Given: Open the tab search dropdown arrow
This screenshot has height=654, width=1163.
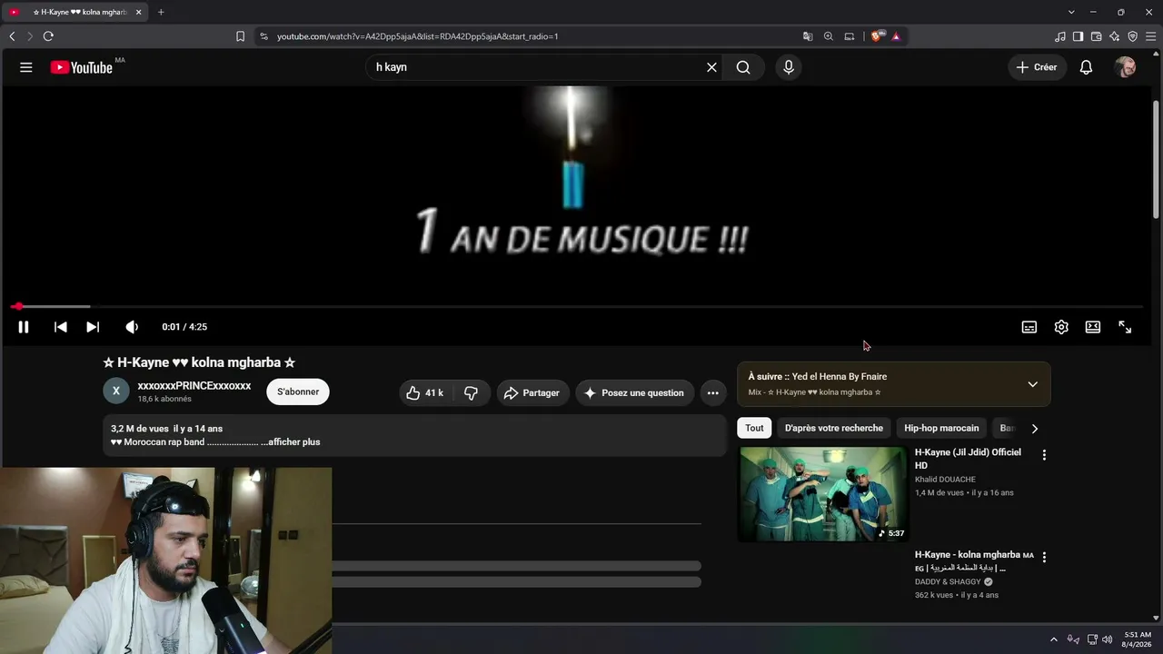Looking at the screenshot, I should click(1071, 12).
